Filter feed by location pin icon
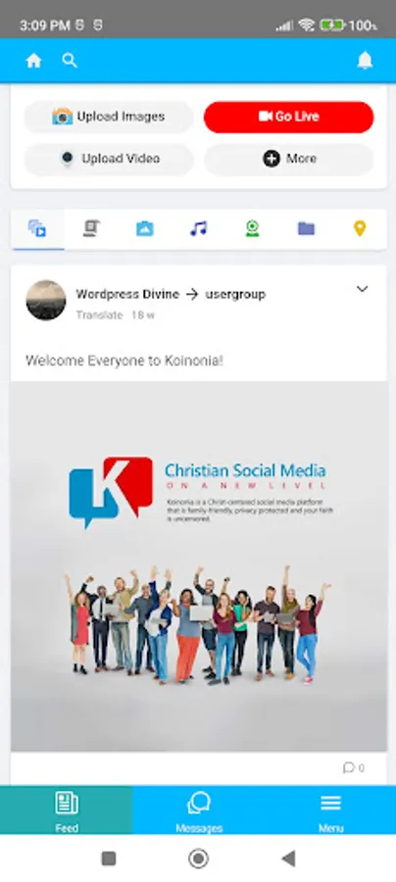This screenshot has width=396, height=882. click(360, 228)
